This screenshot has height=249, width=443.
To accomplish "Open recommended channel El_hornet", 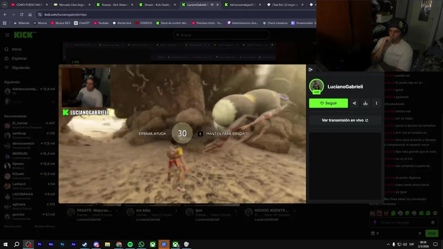I will click(x=29, y=125).
